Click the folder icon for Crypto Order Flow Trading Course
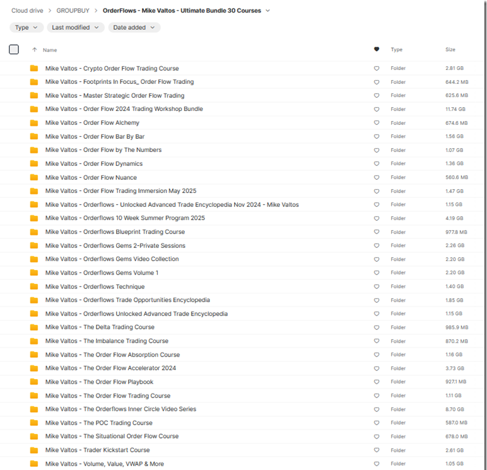This screenshot has height=470, width=487. 34,68
